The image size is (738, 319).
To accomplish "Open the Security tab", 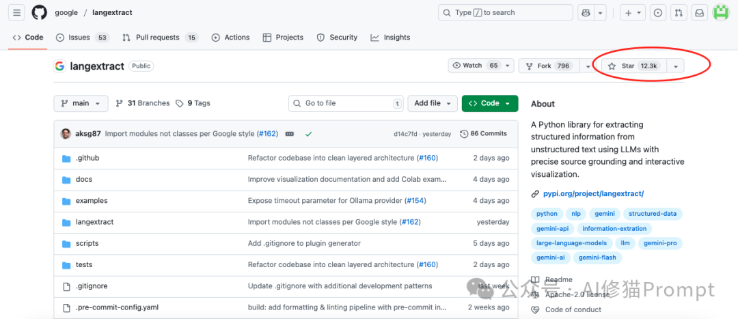I will point(337,37).
